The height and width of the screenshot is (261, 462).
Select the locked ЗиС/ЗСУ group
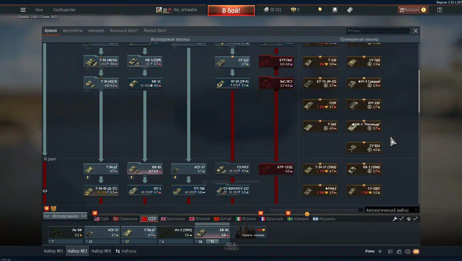click(276, 83)
